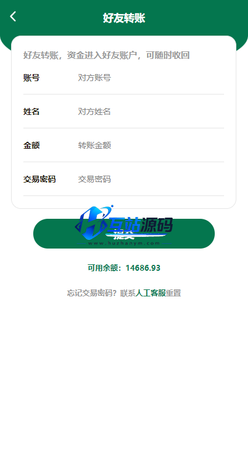Viewport: 248px width, 451px height.
Task: Click the 好友转账 page title
Action: [124, 18]
